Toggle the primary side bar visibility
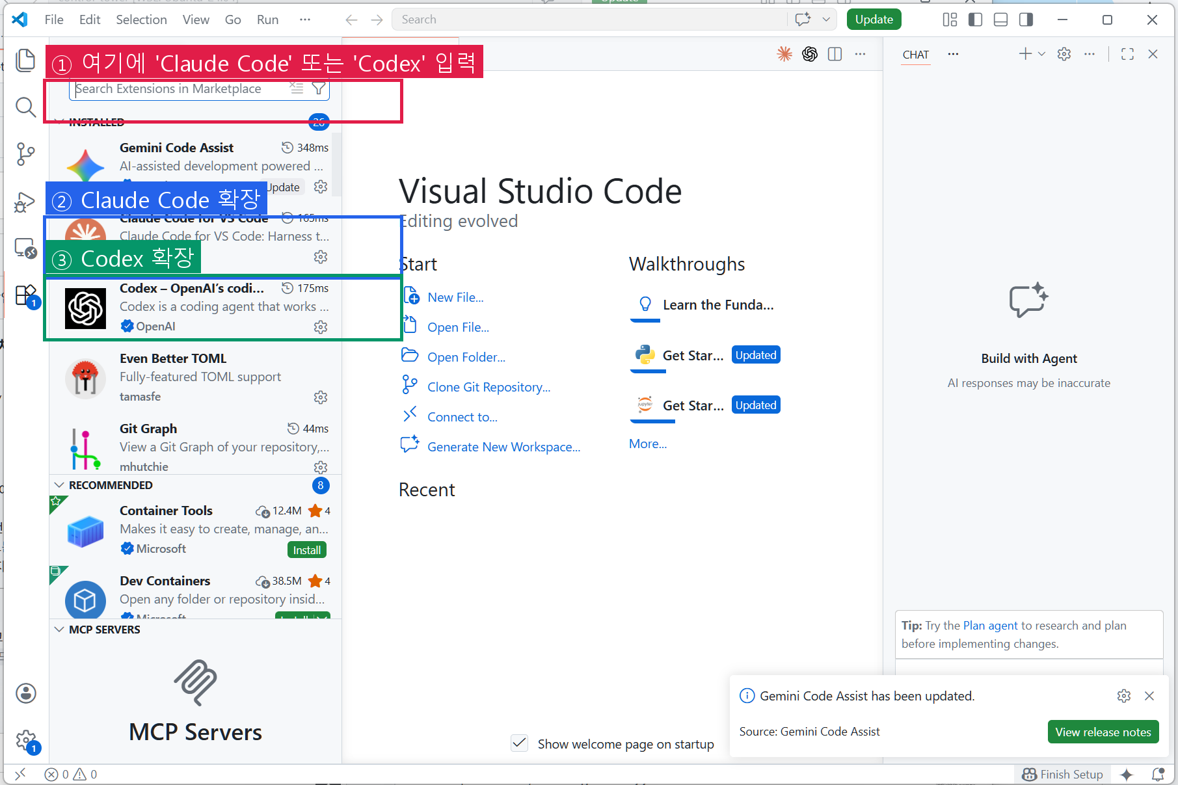 975,20
